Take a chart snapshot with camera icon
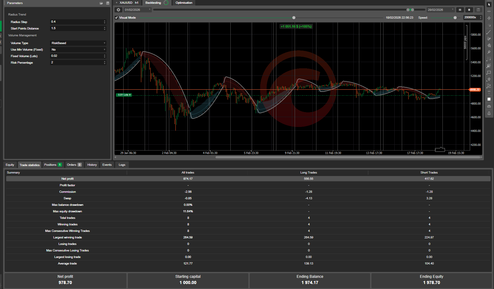Screen dimensions: 494x289 [x=489, y=106]
